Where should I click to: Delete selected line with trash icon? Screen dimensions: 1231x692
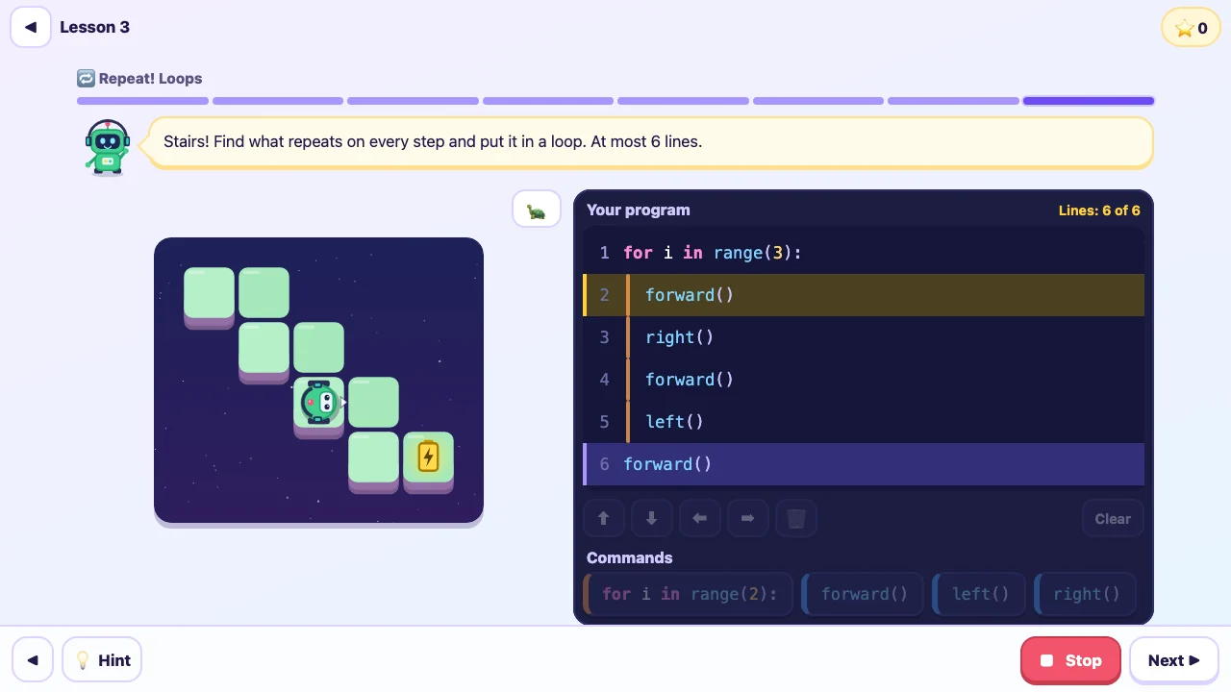tap(796, 519)
